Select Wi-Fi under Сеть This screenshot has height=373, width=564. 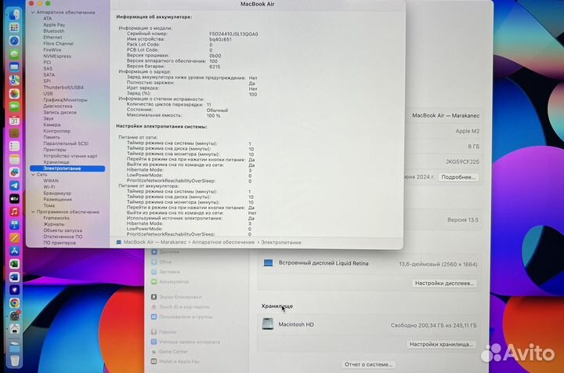49,186
